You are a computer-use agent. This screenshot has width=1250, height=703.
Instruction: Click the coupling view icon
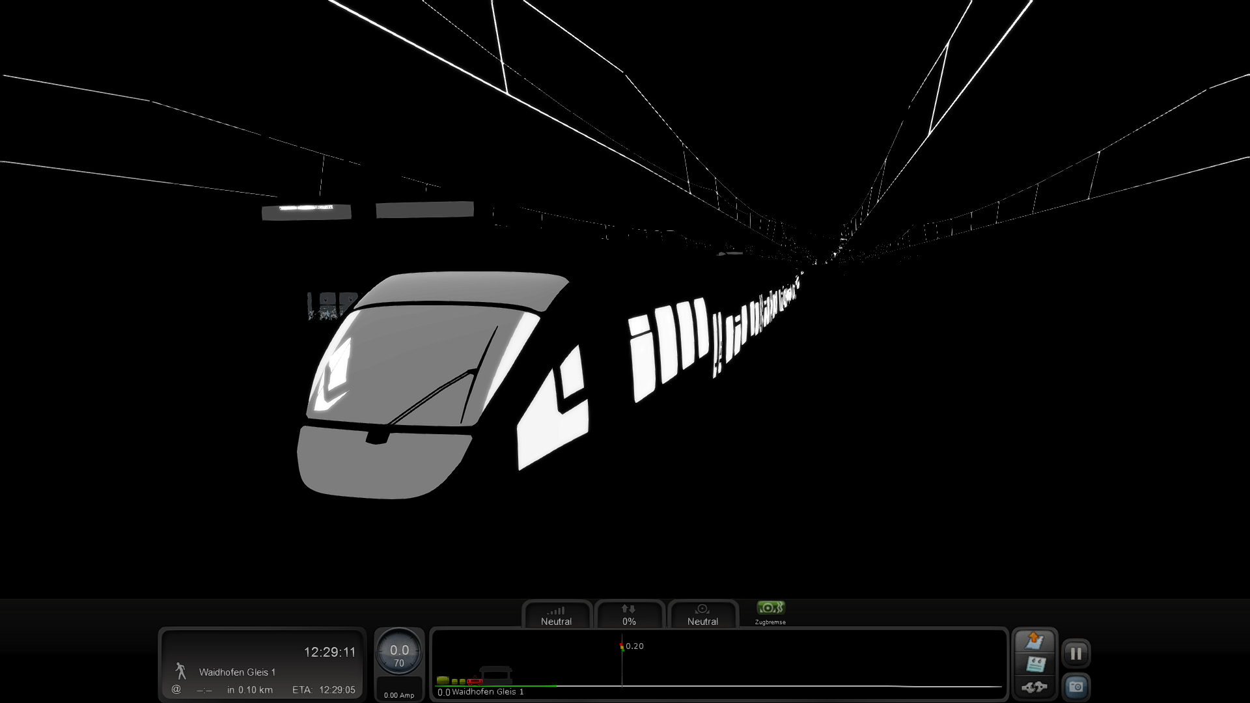[x=1035, y=687]
